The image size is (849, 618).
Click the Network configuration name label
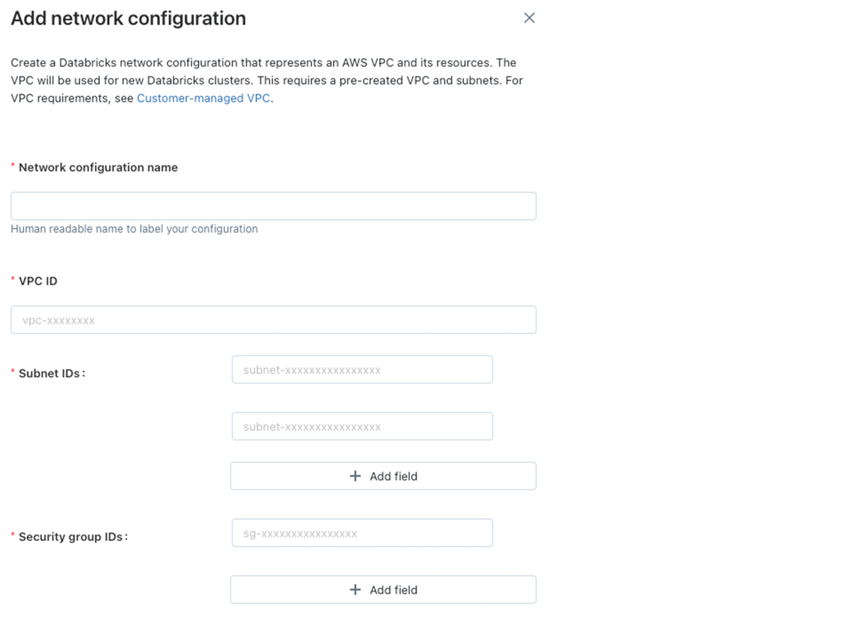point(98,168)
